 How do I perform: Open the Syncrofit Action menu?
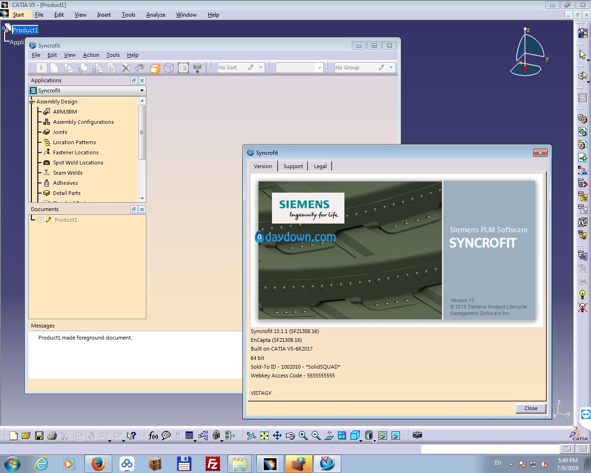click(x=91, y=55)
